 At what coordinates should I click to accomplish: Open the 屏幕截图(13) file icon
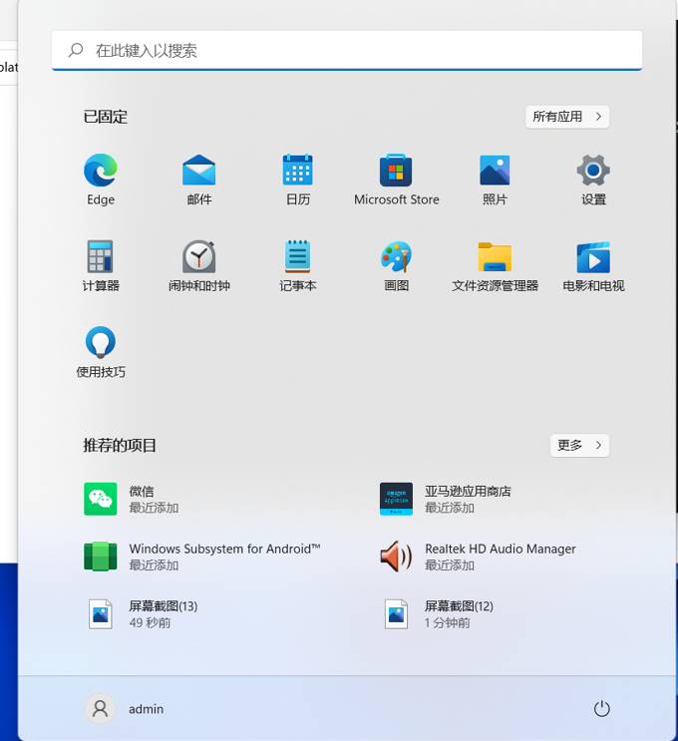[100, 614]
